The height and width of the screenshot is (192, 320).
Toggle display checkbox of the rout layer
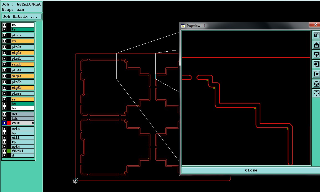4,123
